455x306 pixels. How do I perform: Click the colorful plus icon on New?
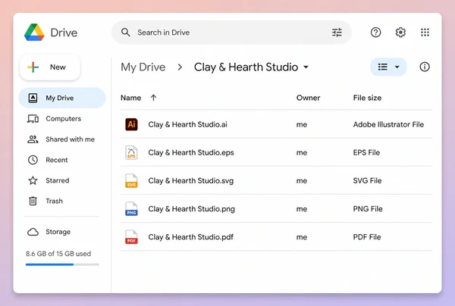tap(33, 67)
